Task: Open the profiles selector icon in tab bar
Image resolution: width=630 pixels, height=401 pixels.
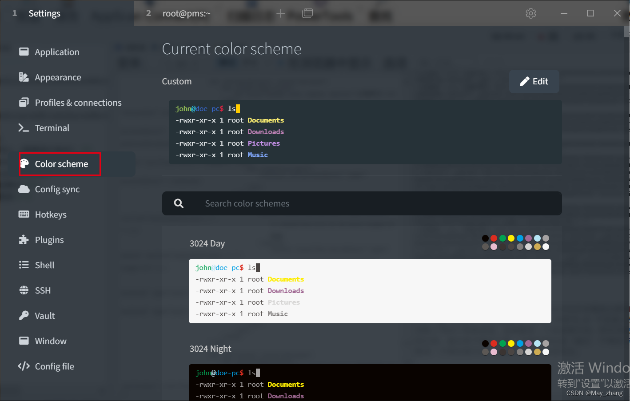Action: [x=307, y=13]
